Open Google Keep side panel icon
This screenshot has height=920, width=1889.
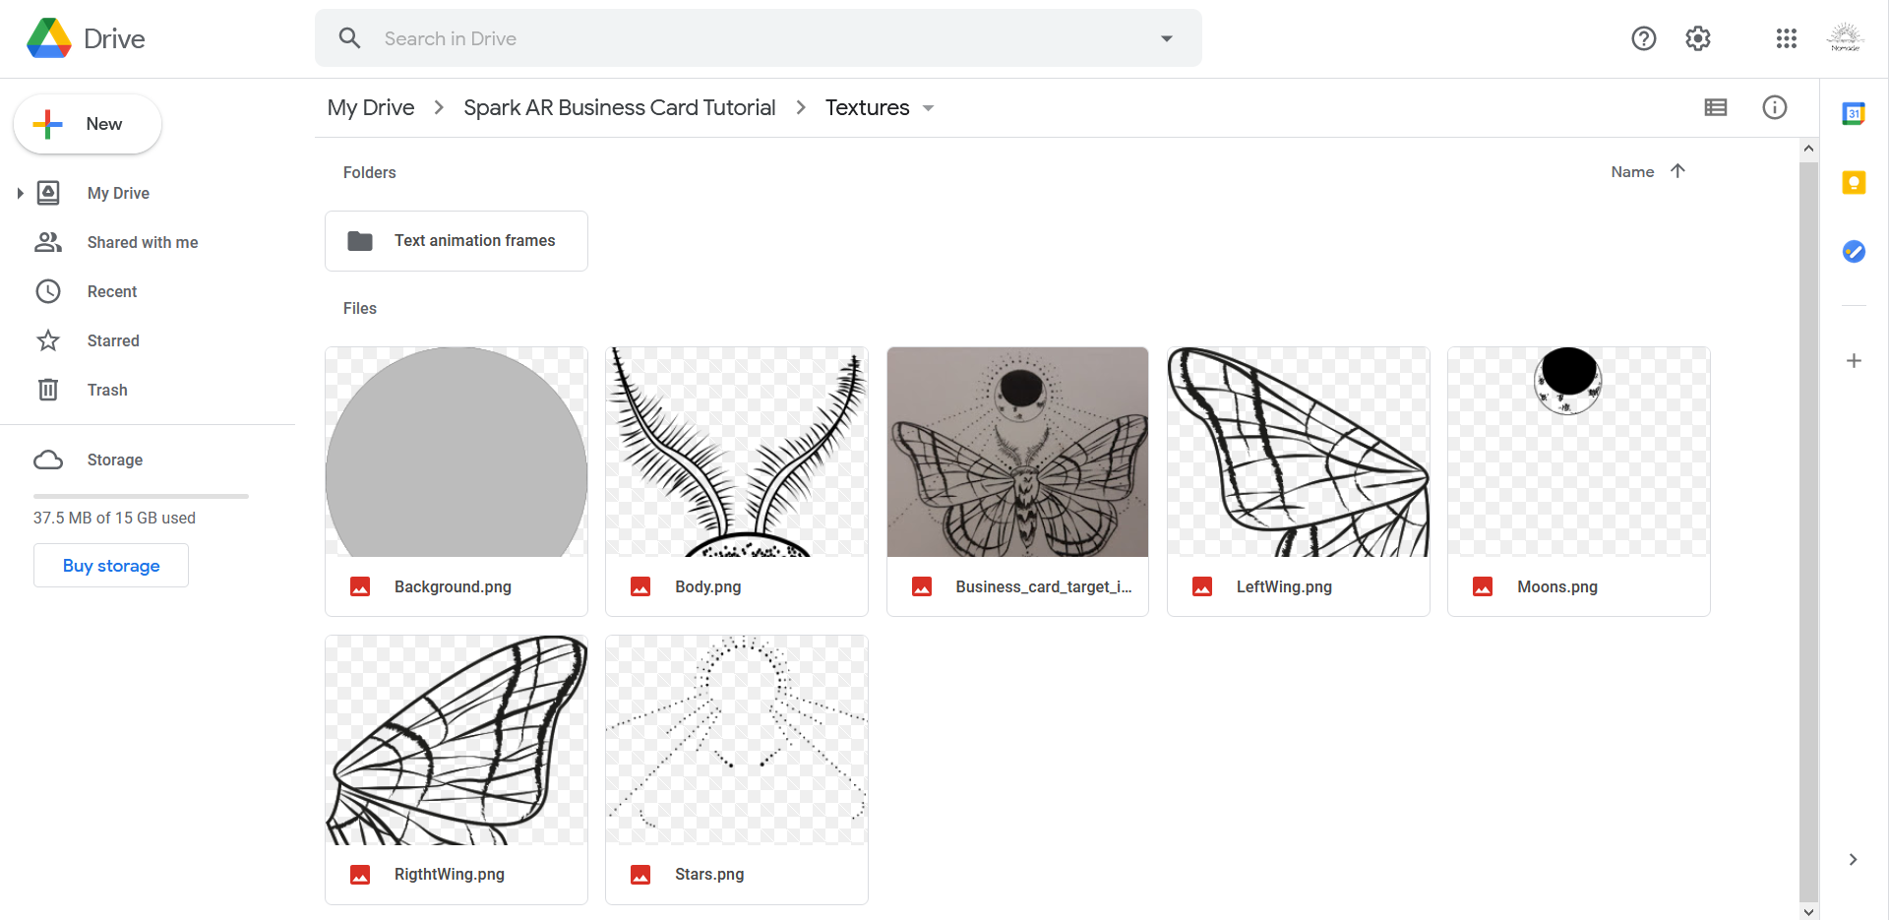[1854, 183]
